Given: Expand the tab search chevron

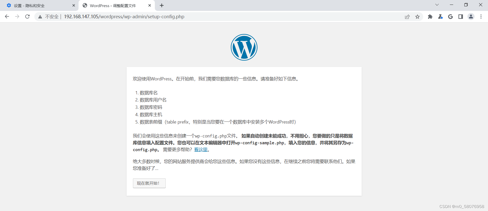Looking at the screenshot, I should (437, 5).
